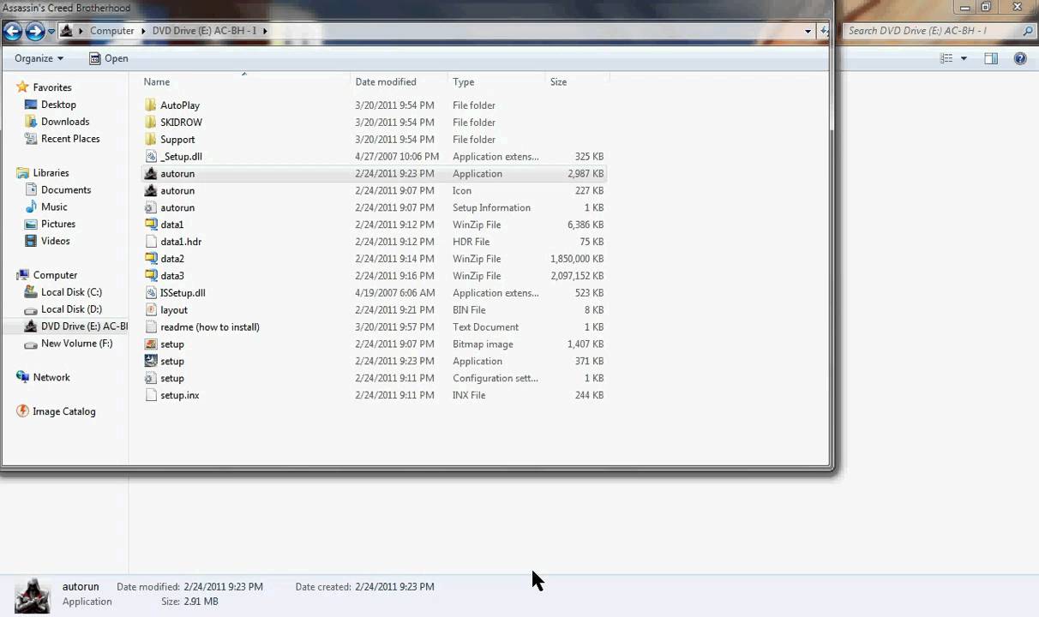Click DVD Drive (E:) breadcrumb segment
The width and height of the screenshot is (1039, 617).
coord(204,31)
